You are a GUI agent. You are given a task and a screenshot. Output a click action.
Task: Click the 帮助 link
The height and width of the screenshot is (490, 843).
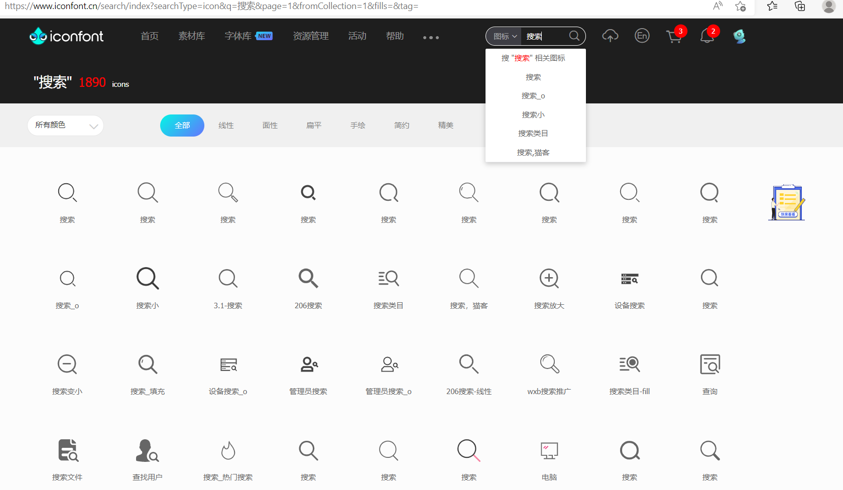coord(395,36)
